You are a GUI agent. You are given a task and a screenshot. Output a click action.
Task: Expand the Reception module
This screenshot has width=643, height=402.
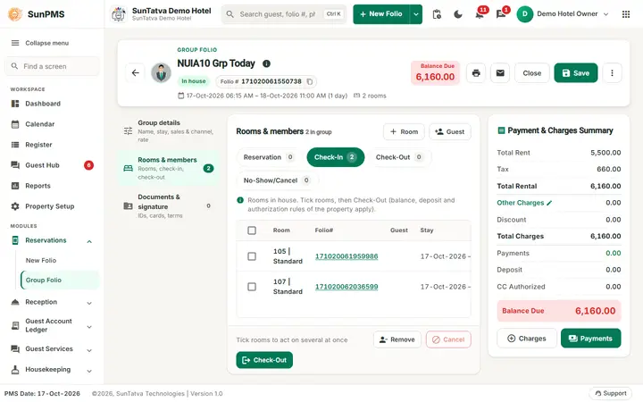point(89,303)
